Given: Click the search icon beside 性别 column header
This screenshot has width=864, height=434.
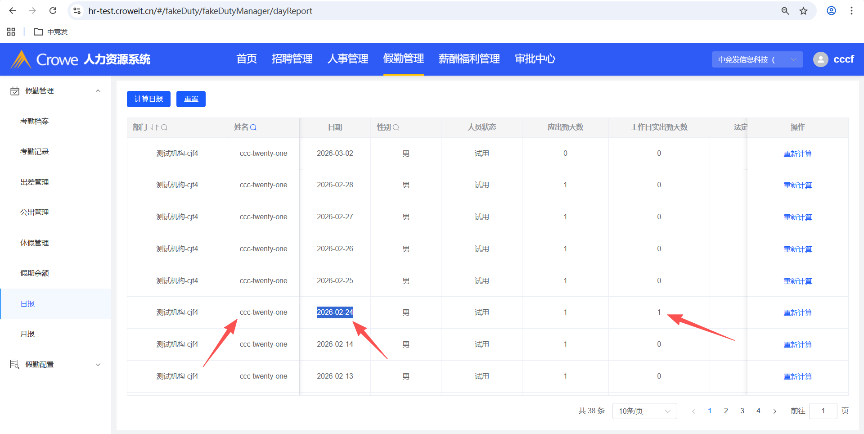Looking at the screenshot, I should [x=396, y=127].
